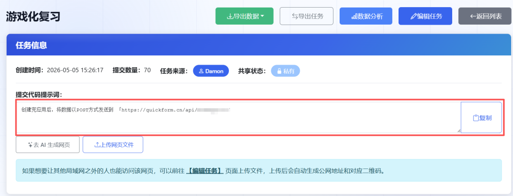The image size is (513, 196).
Task: Click inside the submit code prompt textarea
Action: 239,117
